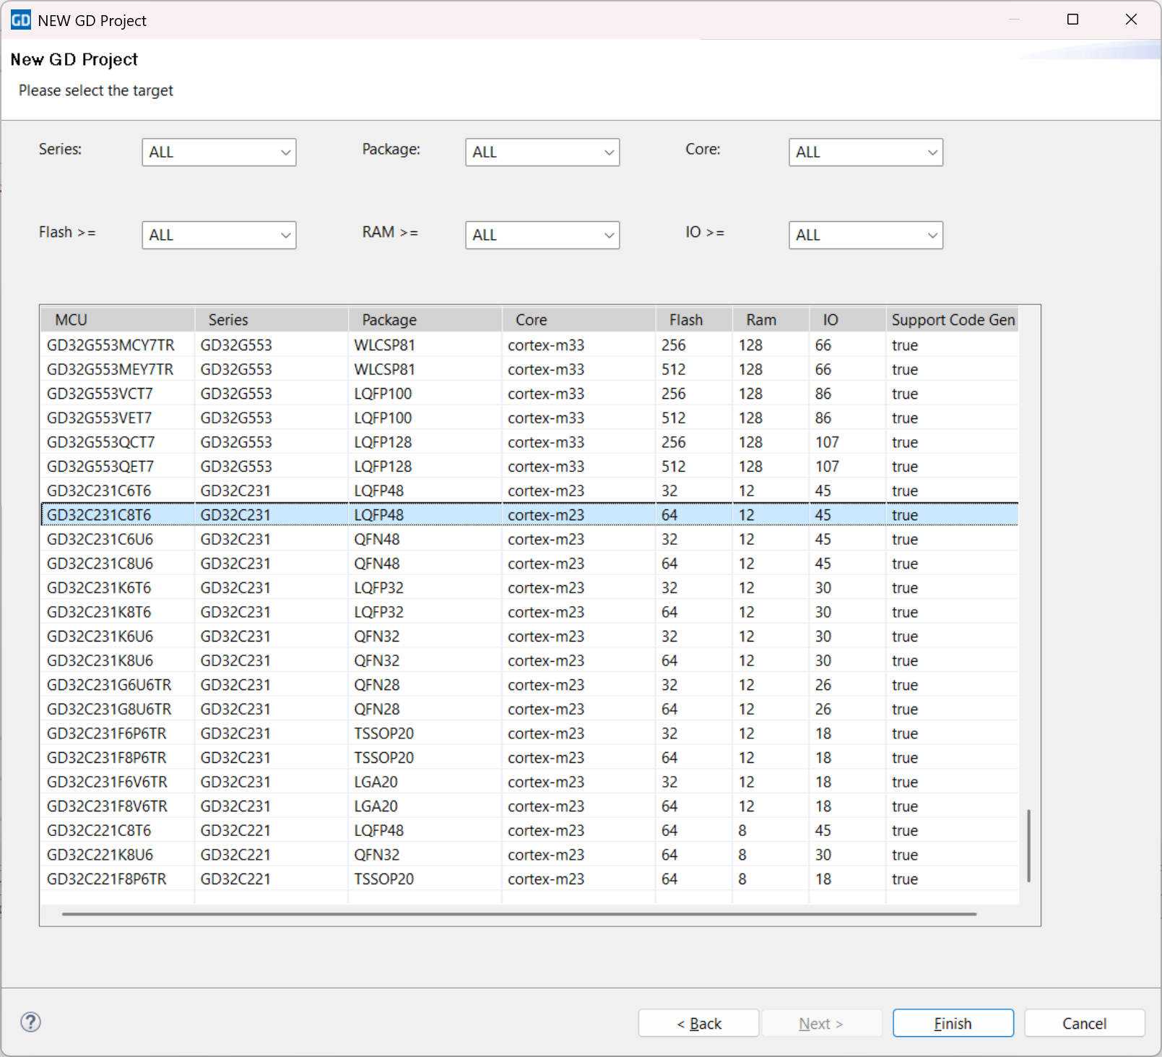
Task: Sort table by Flash column header
Action: (693, 319)
